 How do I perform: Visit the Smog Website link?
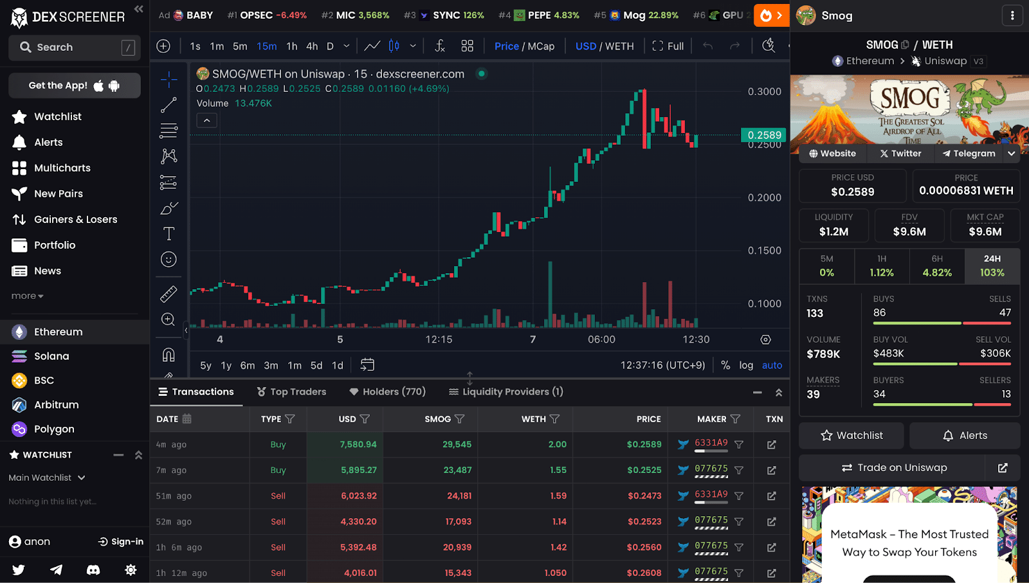click(x=832, y=154)
